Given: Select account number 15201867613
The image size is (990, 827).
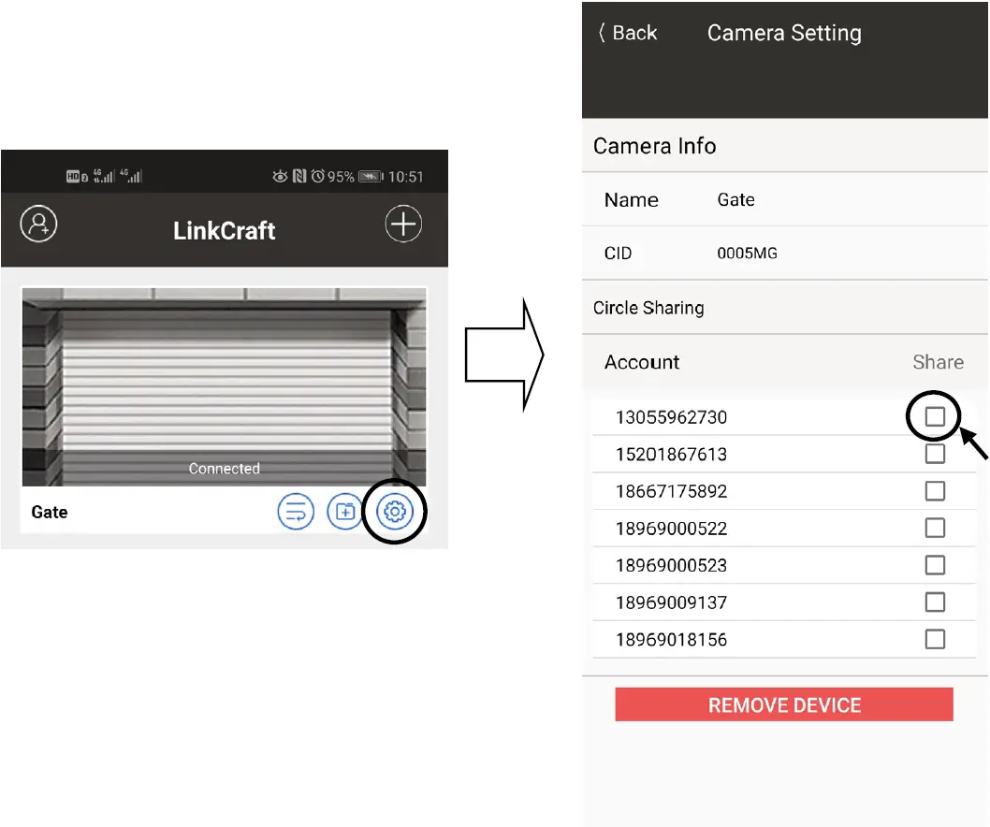Looking at the screenshot, I should [671, 455].
